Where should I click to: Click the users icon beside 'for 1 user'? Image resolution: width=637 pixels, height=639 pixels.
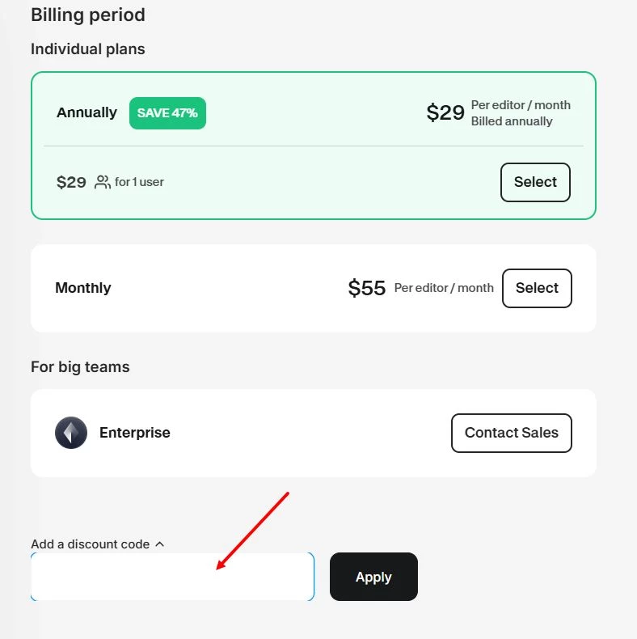click(x=103, y=182)
